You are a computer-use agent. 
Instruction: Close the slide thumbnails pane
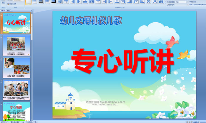click(x=31, y=11)
